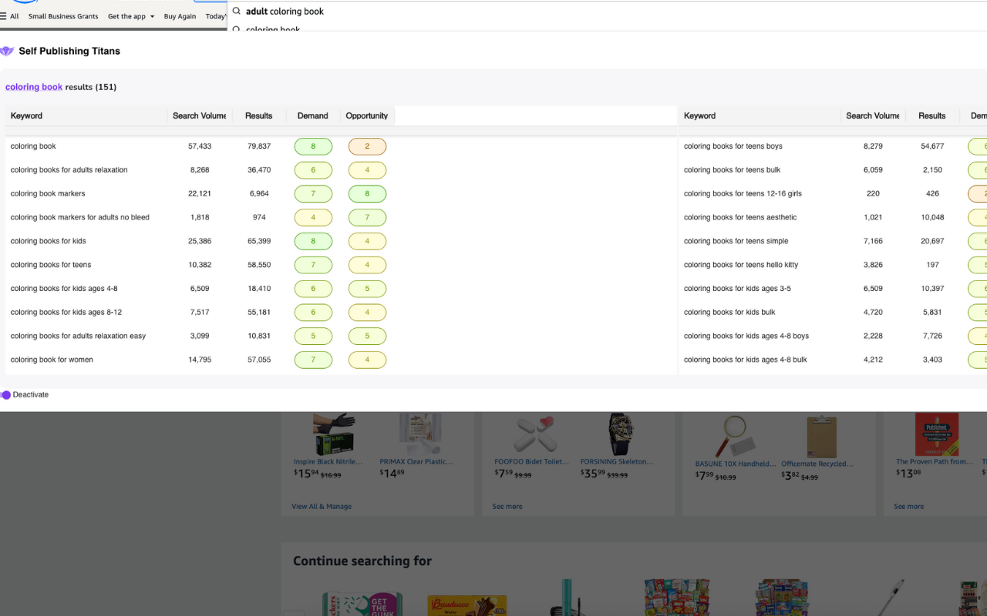Open Small Business Grants in the nav bar
The height and width of the screenshot is (616, 987).
pos(62,15)
